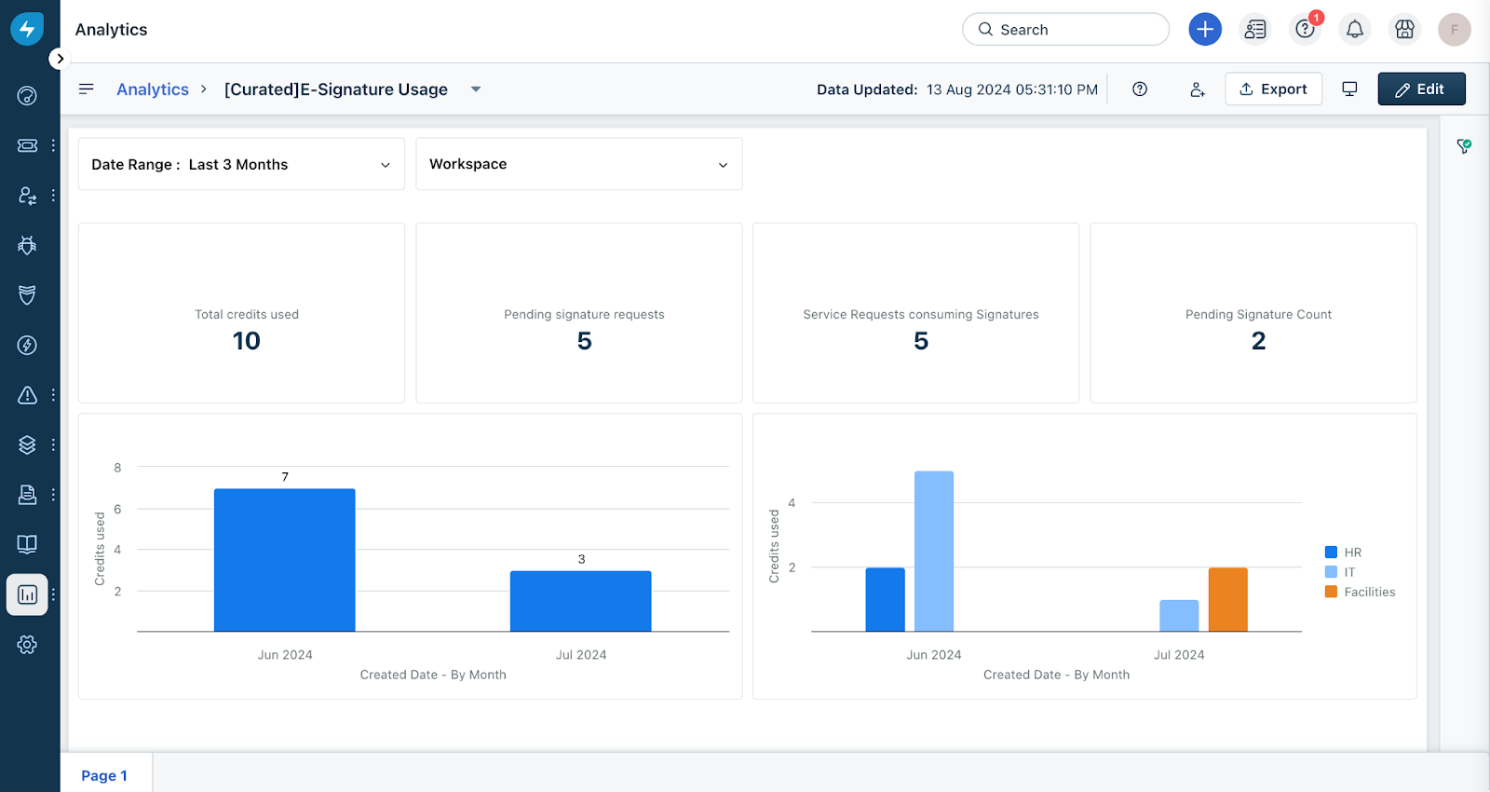Toggle the Facilities legend color swatch
The height and width of the screenshot is (792, 1490).
(1331, 592)
